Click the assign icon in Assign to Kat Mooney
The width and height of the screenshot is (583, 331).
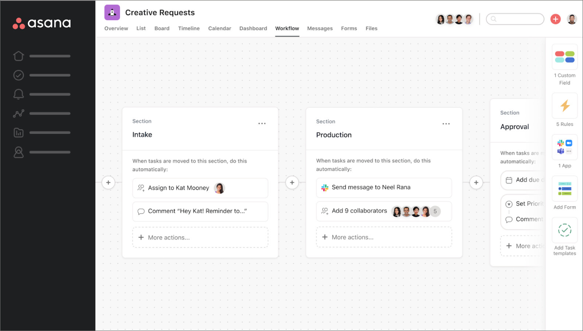tap(141, 188)
